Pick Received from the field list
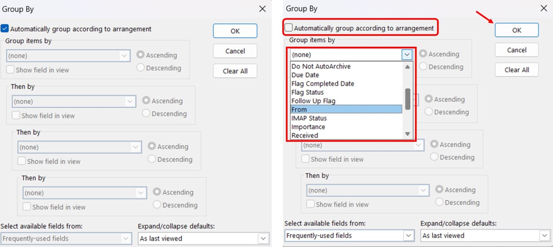 (346, 136)
